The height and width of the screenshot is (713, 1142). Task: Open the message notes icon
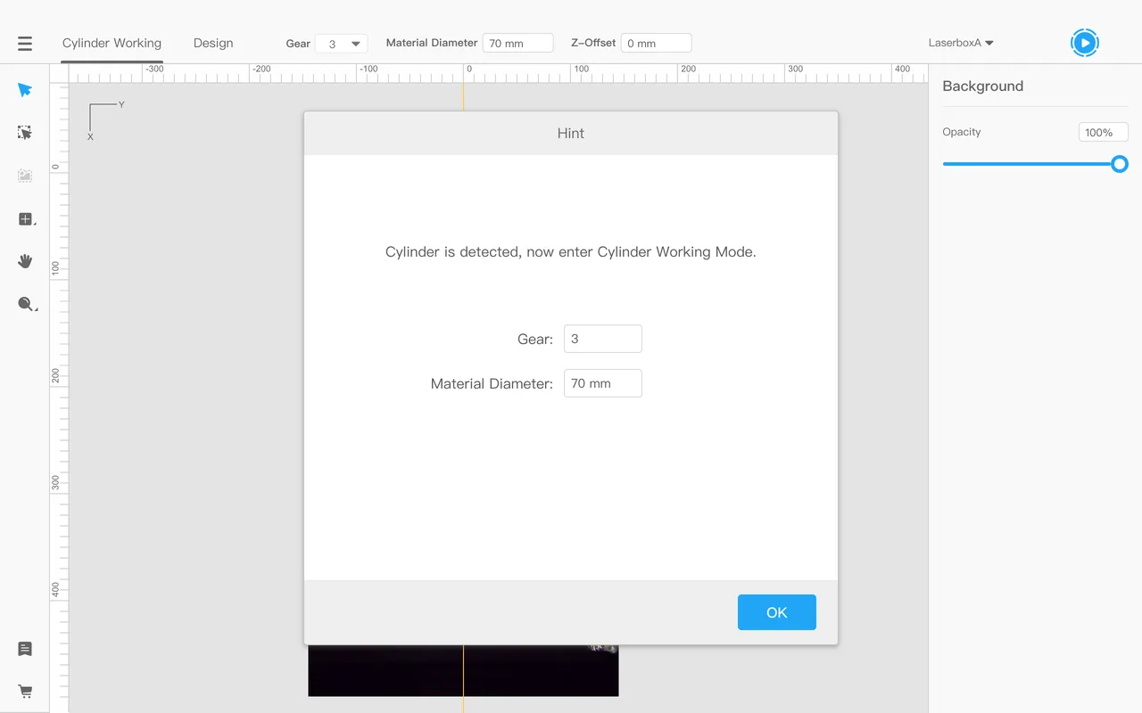point(25,649)
